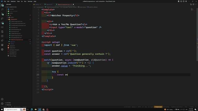Open the Extensions view
The width and height of the screenshot is (198, 111).
coord(2,23)
